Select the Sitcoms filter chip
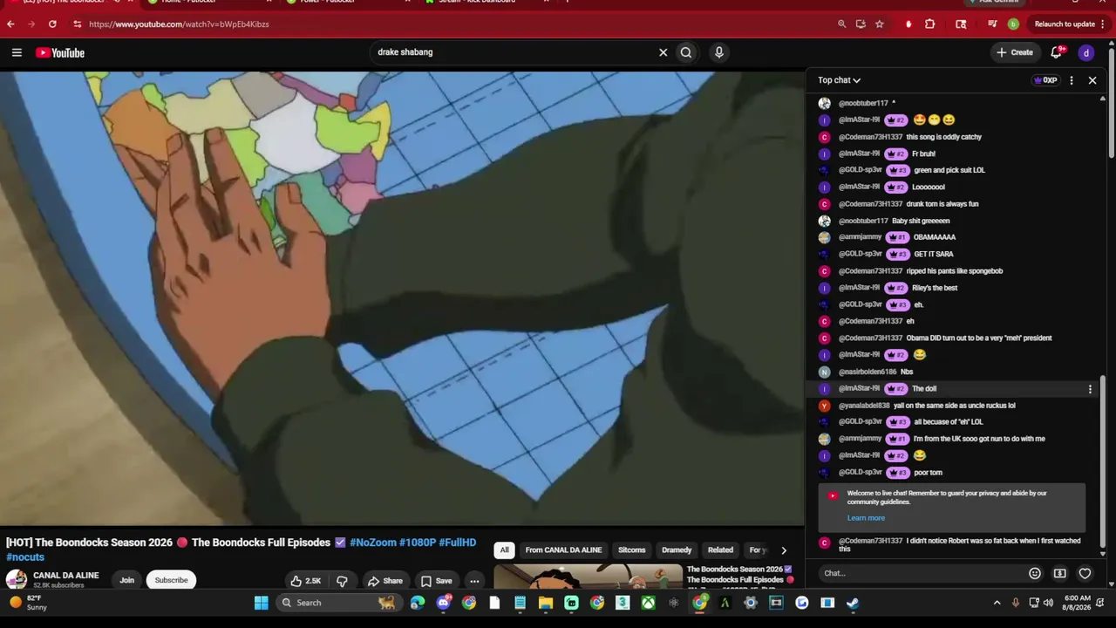 tap(632, 550)
